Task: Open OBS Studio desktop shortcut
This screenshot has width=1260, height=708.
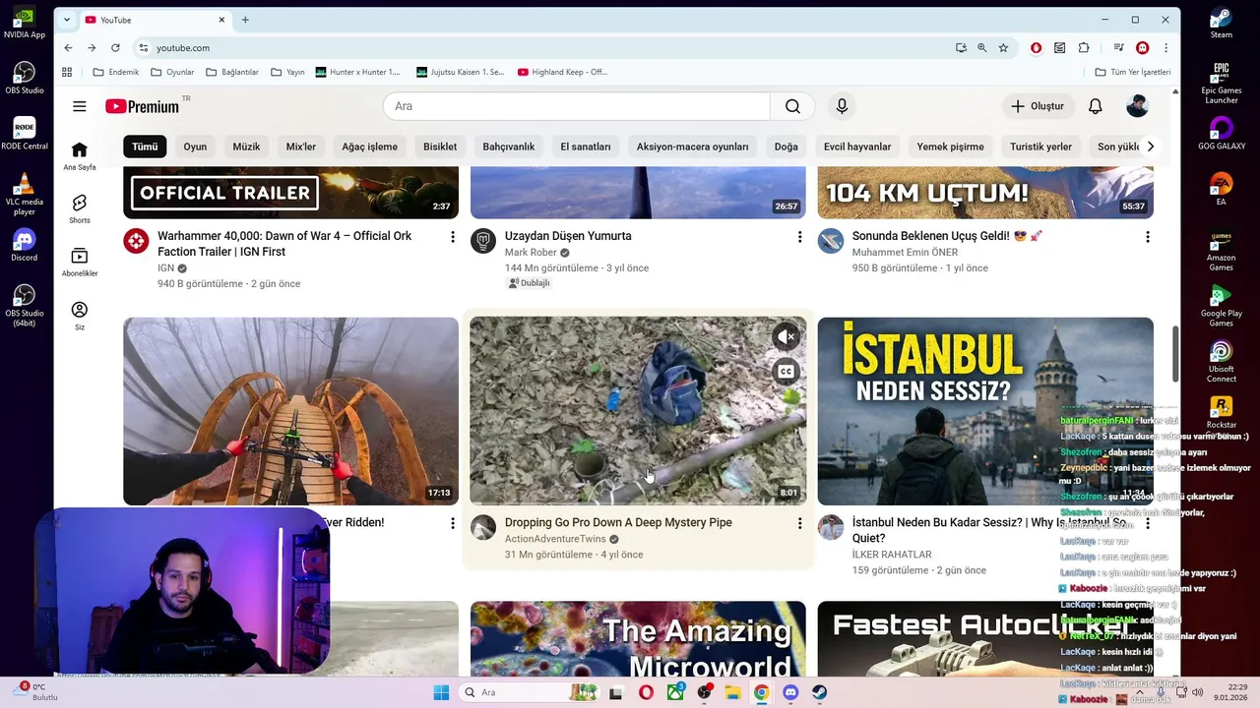Action: [24, 78]
